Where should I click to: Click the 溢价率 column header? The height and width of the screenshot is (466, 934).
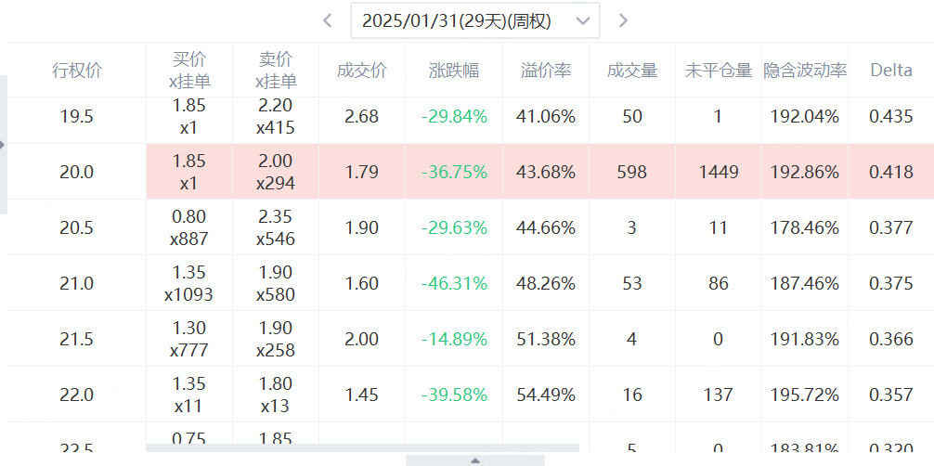click(x=546, y=71)
